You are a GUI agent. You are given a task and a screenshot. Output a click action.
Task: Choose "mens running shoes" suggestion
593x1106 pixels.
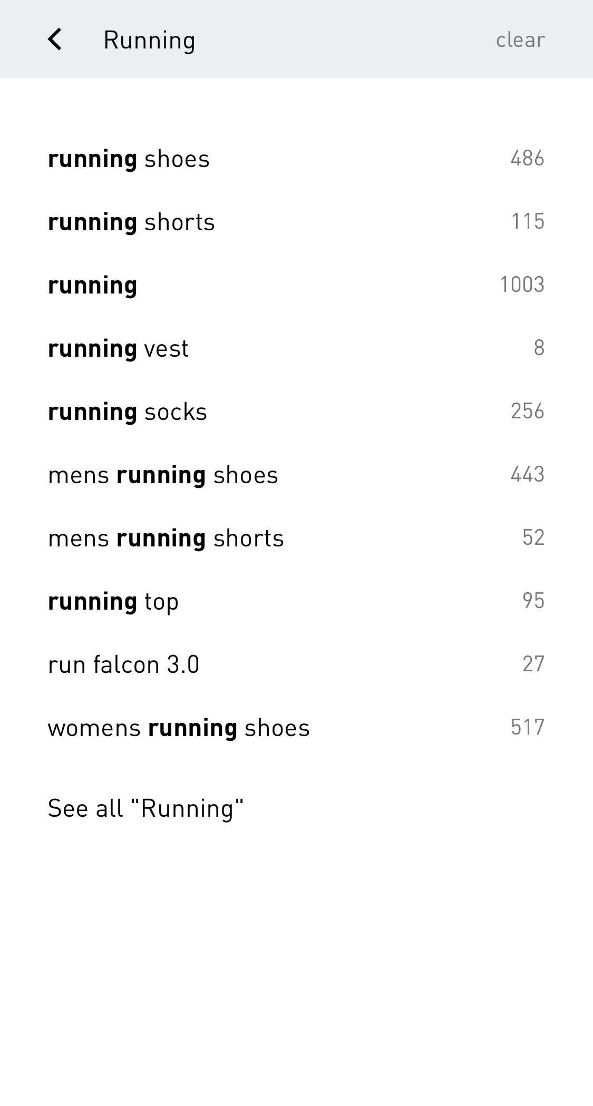click(163, 475)
